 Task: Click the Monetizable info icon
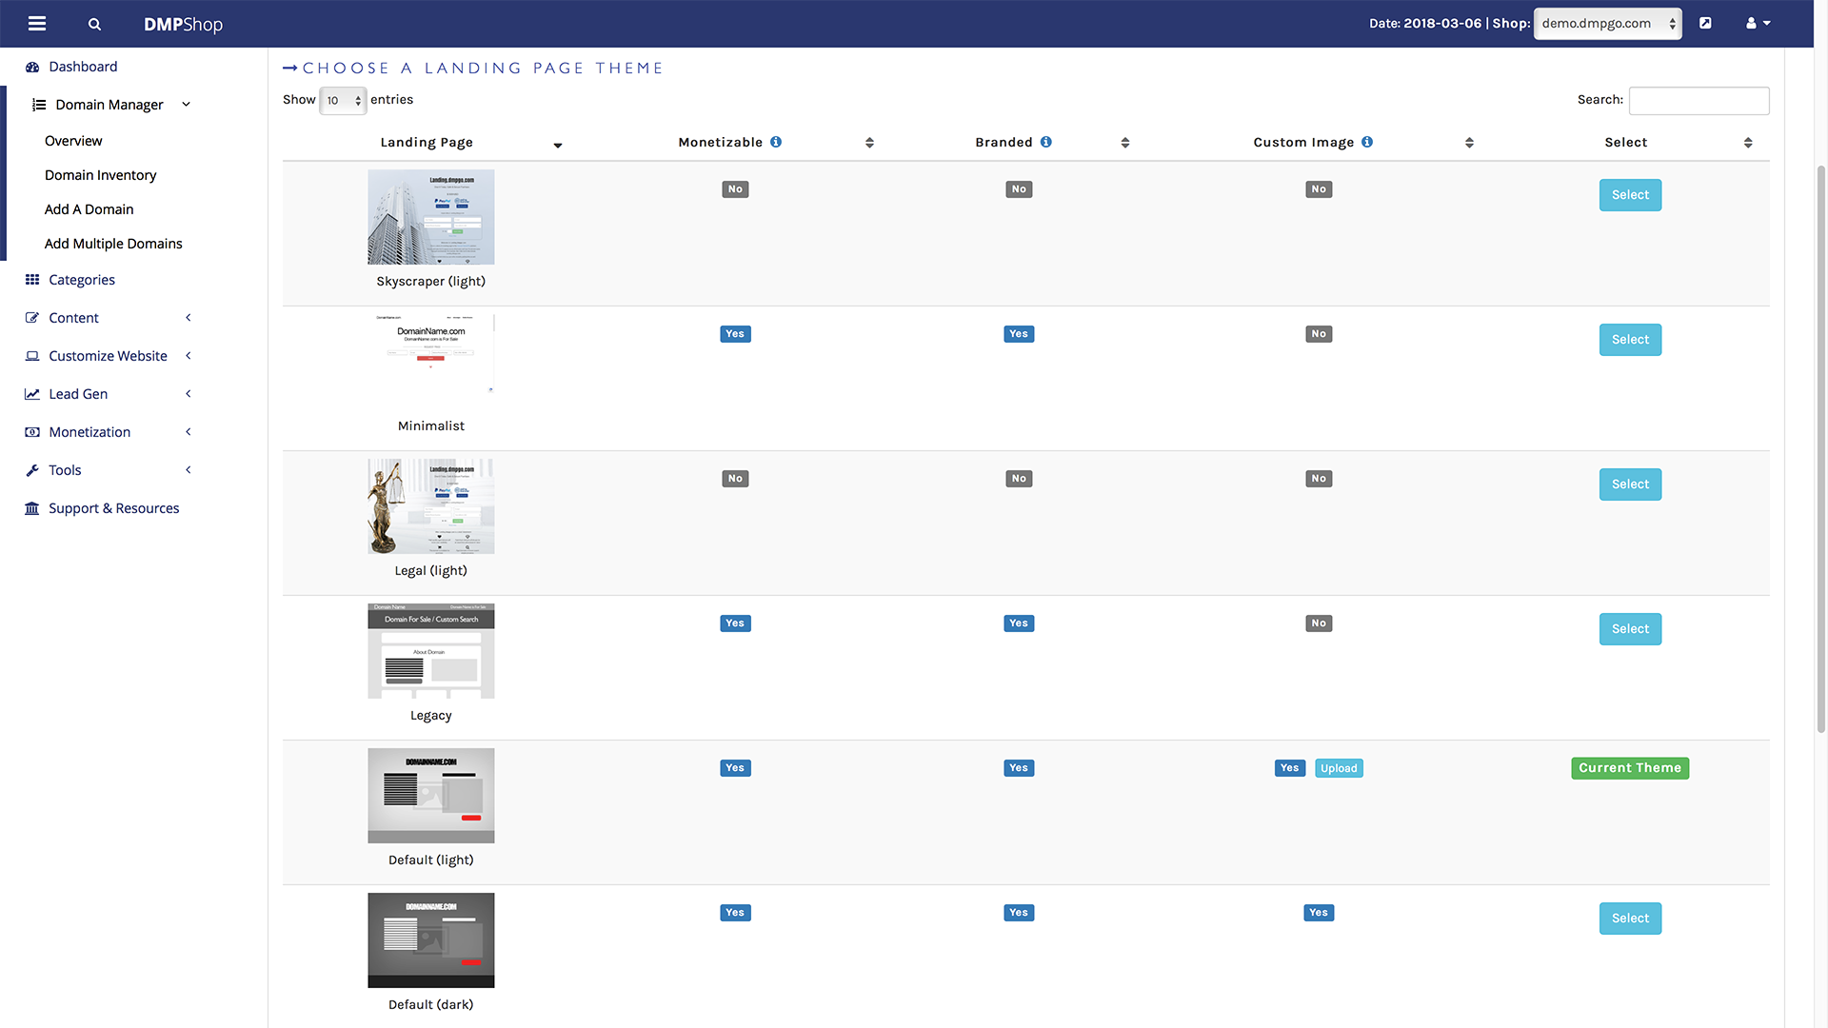776,142
